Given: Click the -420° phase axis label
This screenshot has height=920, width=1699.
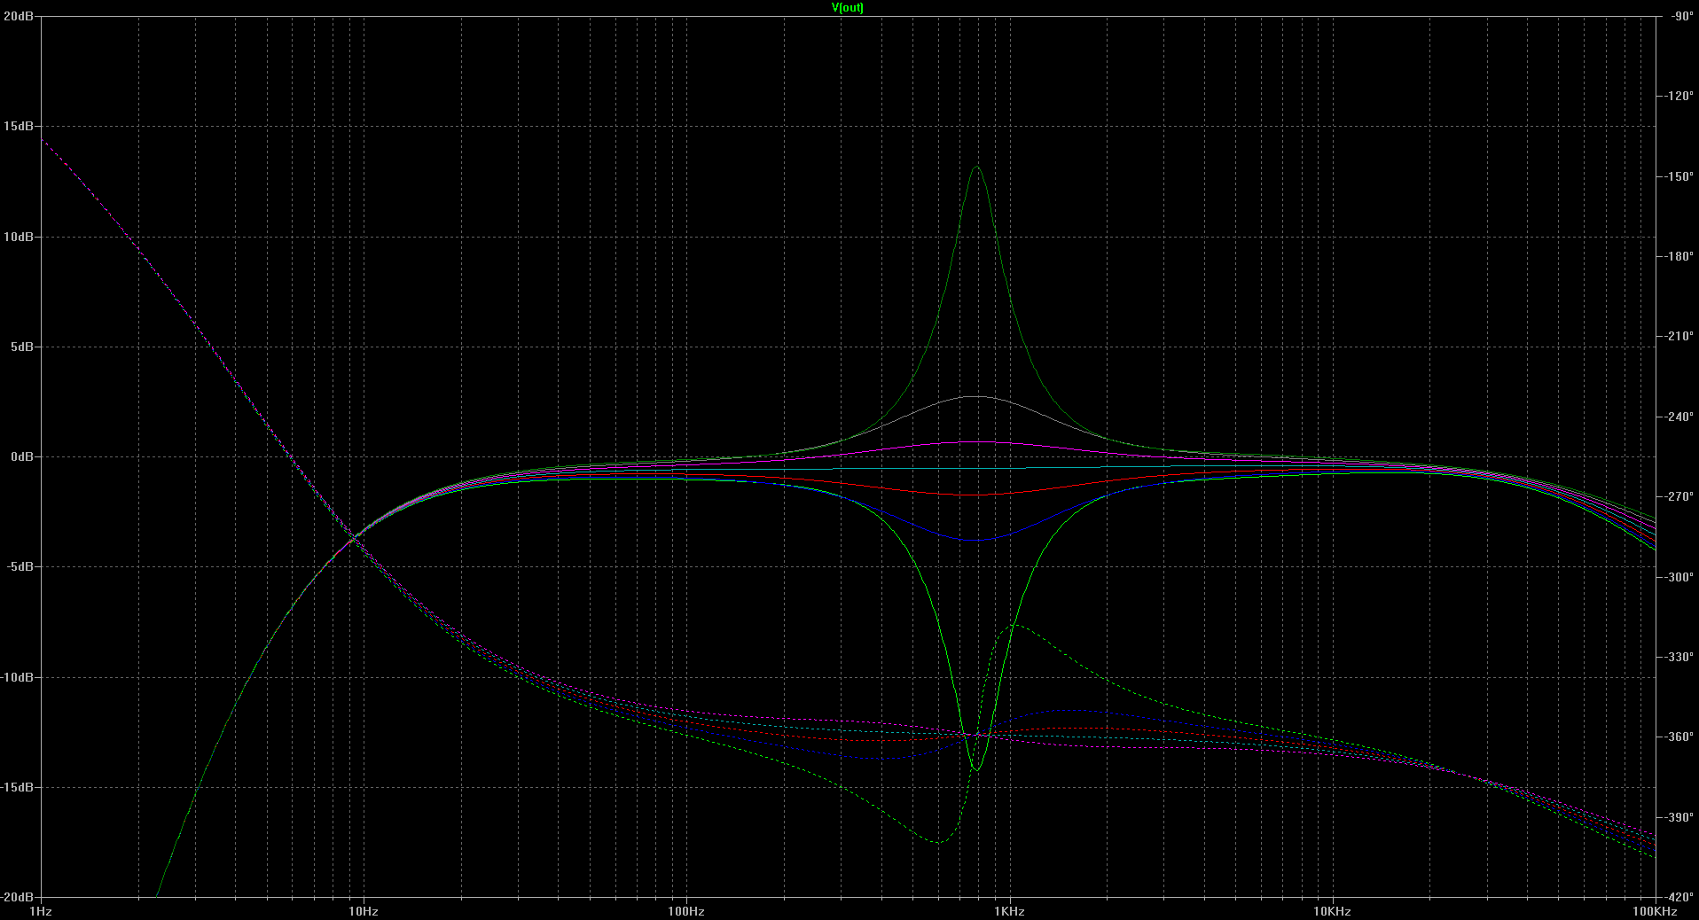Looking at the screenshot, I should click(x=1678, y=897).
